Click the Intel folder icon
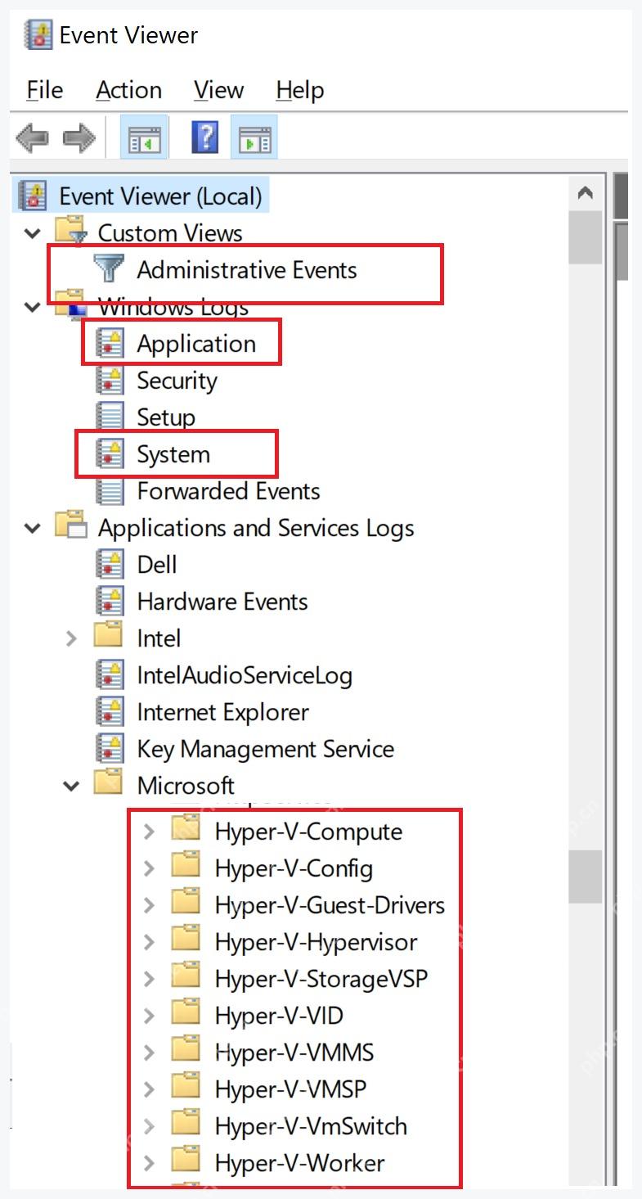Screen dimensions: 642x1199 pos(109,636)
